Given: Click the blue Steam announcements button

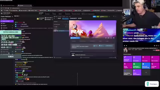Looking at the screenshot, I should 94,16.
